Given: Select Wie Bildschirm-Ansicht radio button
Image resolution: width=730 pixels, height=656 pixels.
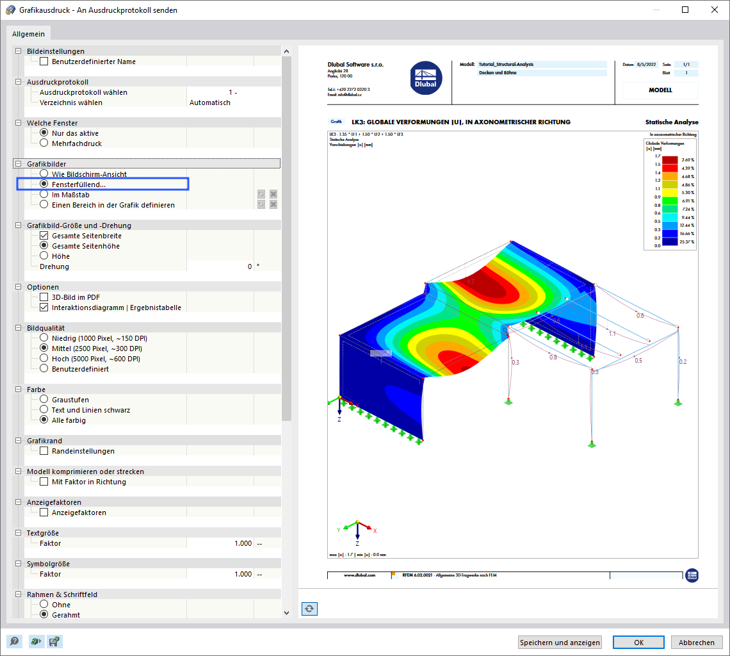Looking at the screenshot, I should pos(44,174).
